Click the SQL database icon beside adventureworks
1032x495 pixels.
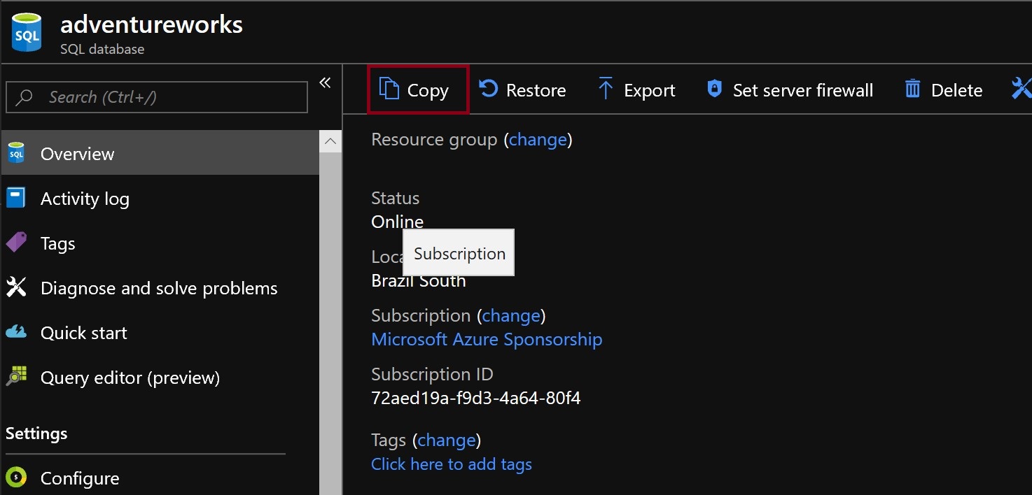click(x=26, y=32)
